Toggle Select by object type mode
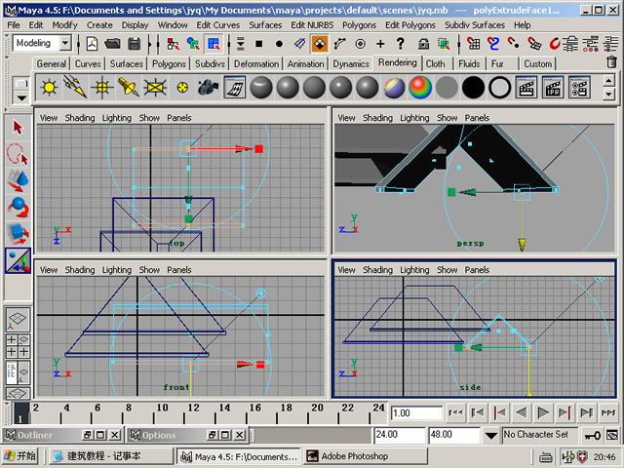Viewport: 624px width, 468px height. pyautogui.click(x=193, y=43)
